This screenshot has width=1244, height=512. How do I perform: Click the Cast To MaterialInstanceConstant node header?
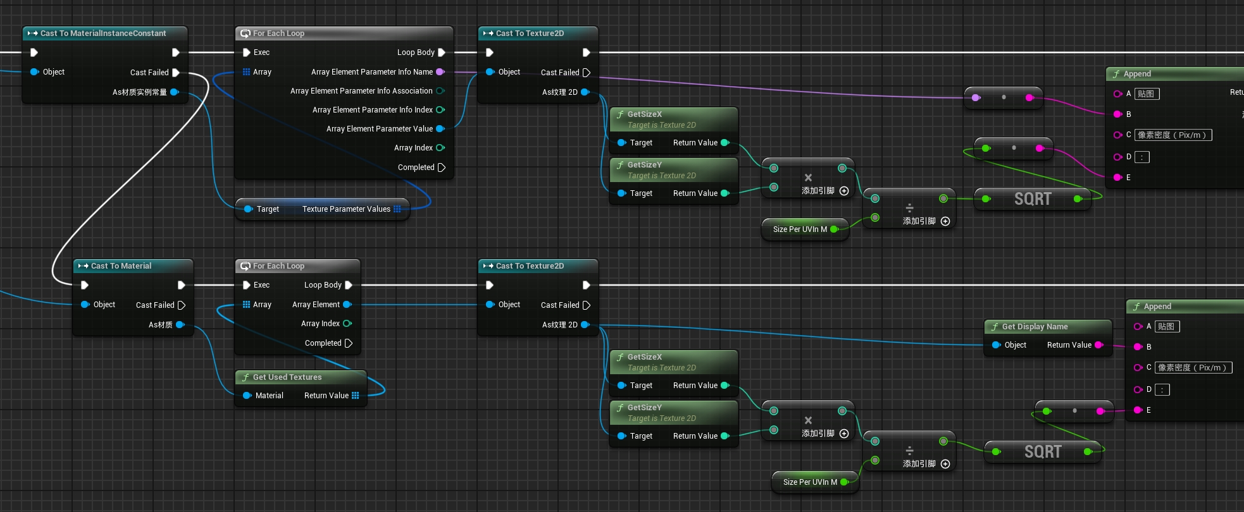click(103, 34)
